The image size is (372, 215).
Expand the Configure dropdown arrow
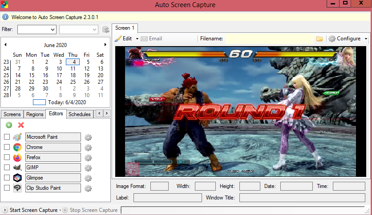(x=366, y=39)
